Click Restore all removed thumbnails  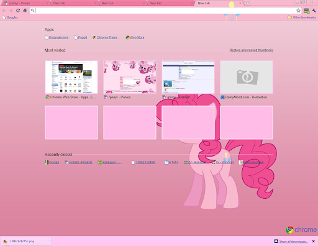pyautogui.click(x=252, y=50)
